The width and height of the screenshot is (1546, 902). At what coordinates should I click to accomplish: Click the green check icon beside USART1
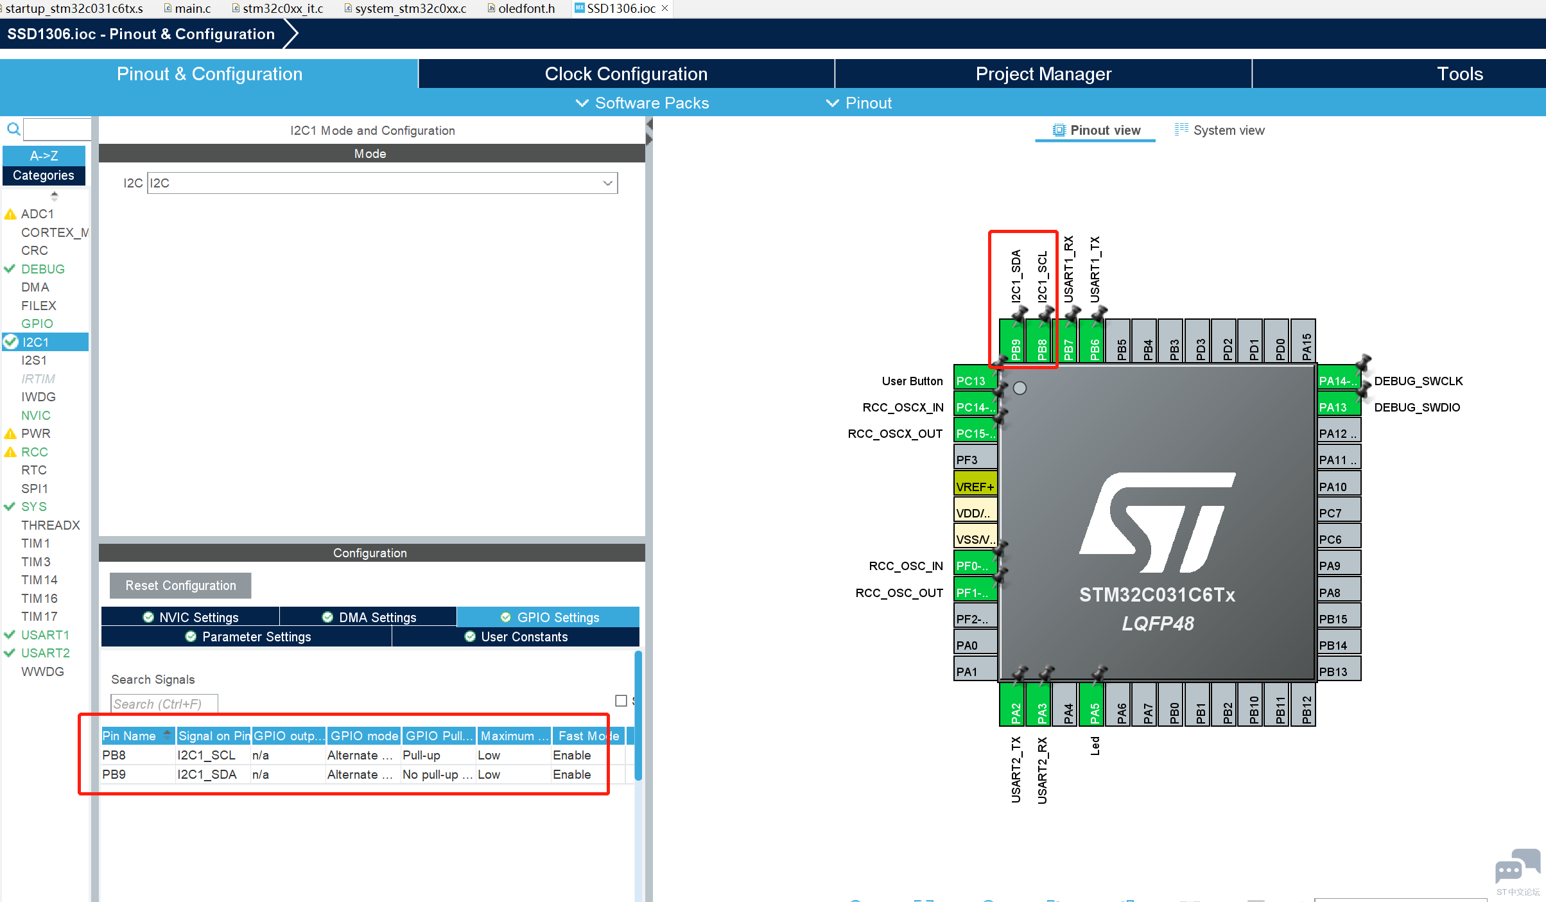[10, 635]
